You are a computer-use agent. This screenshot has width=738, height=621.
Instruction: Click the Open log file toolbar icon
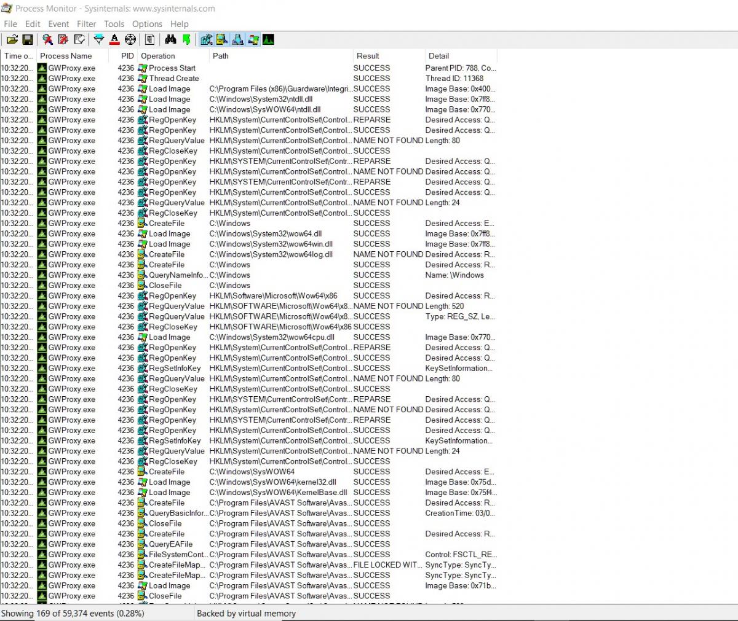click(x=12, y=40)
